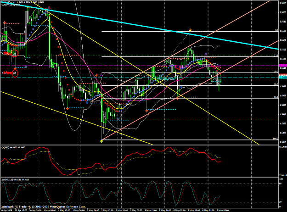Click the 65.2939 QQE scale value
Image resolution: width=287 pixels, height=212 pixels.
pyautogui.click(x=283, y=147)
